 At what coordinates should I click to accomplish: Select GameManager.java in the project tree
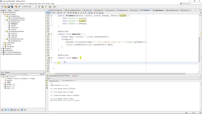16,41
